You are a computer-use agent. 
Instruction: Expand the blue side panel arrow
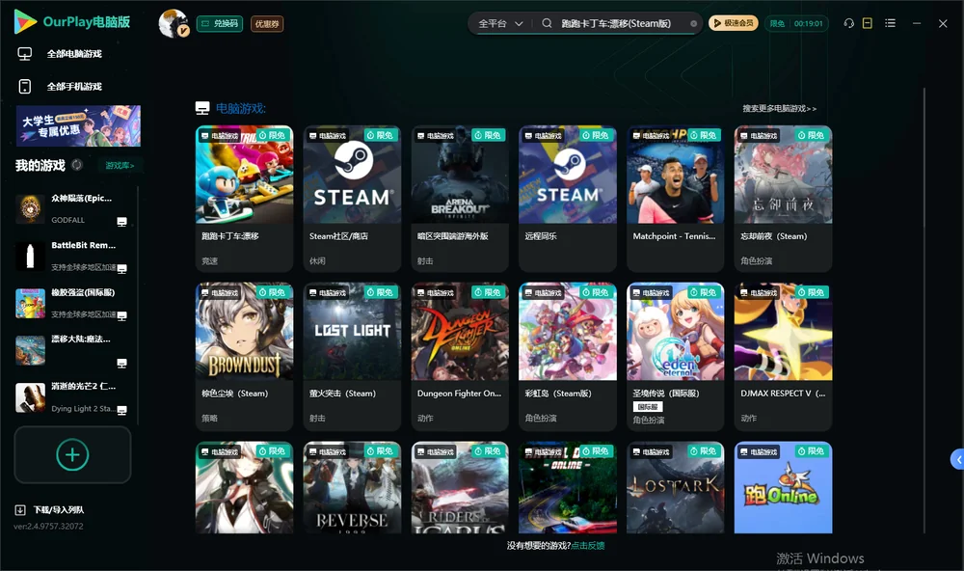tap(957, 460)
